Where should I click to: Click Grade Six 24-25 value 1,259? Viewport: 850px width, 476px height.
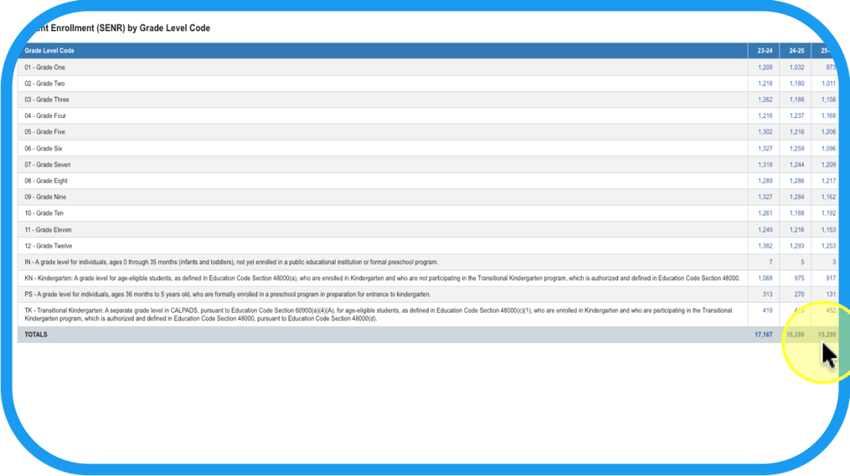pyautogui.click(x=796, y=149)
